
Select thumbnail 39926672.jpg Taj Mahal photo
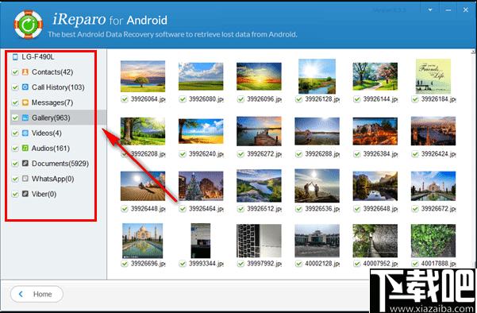click(433, 186)
